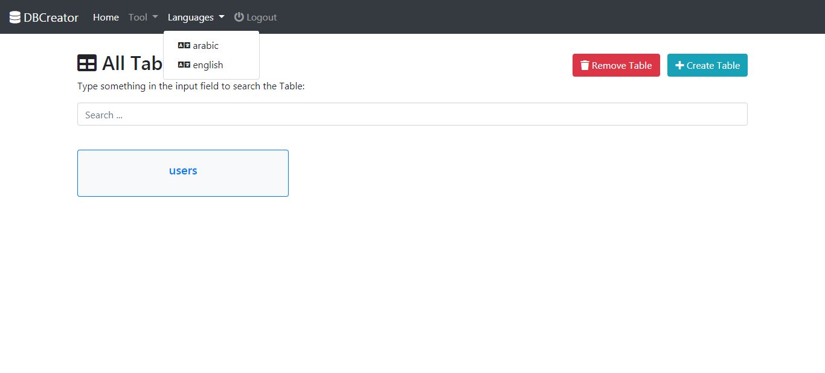Collapse the Languages dropdown menu
Viewport: 825px width, 373px height.
196,18
